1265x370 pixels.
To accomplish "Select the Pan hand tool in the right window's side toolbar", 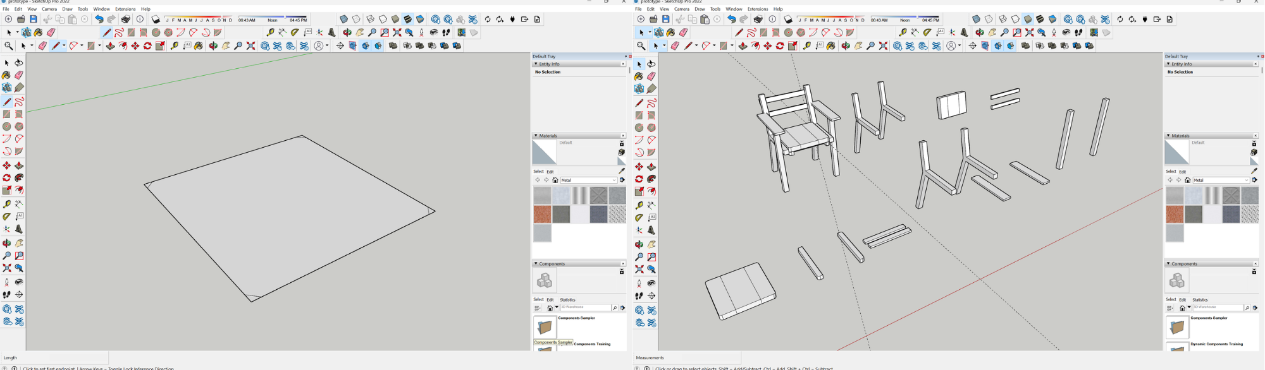I will tap(651, 244).
